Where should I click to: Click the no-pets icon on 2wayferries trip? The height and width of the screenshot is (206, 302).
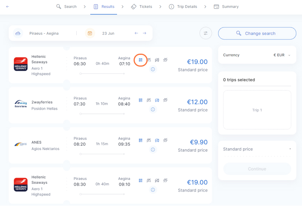coord(165,100)
